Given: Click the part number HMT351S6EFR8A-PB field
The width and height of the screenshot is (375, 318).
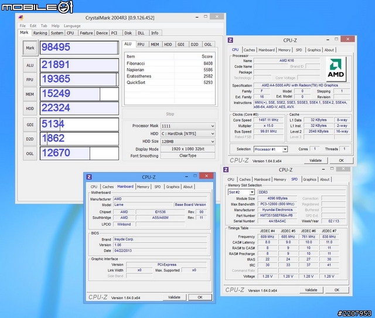Looking at the screenshot, I should (x=277, y=215).
